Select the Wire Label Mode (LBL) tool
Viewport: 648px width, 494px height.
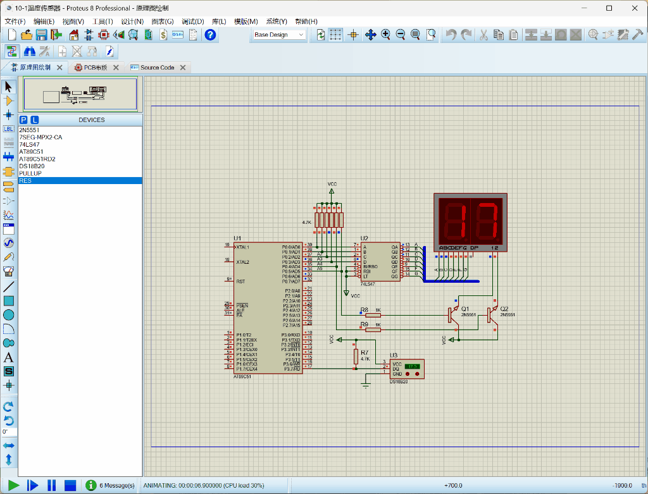[x=8, y=130]
